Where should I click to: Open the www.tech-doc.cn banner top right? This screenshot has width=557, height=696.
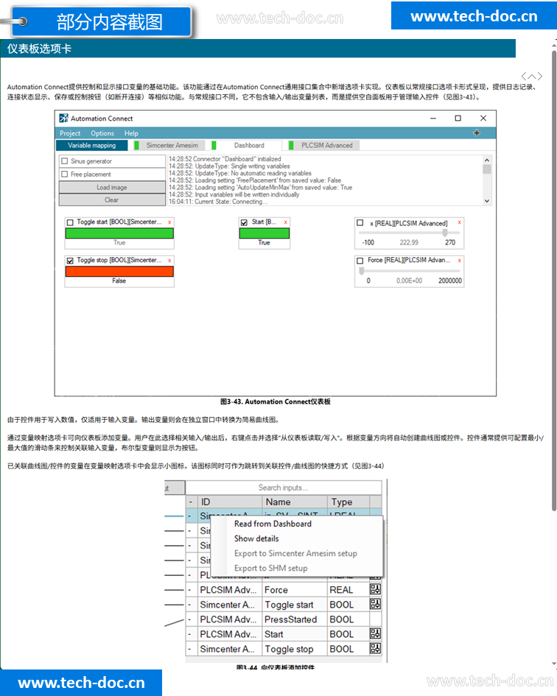[474, 16]
